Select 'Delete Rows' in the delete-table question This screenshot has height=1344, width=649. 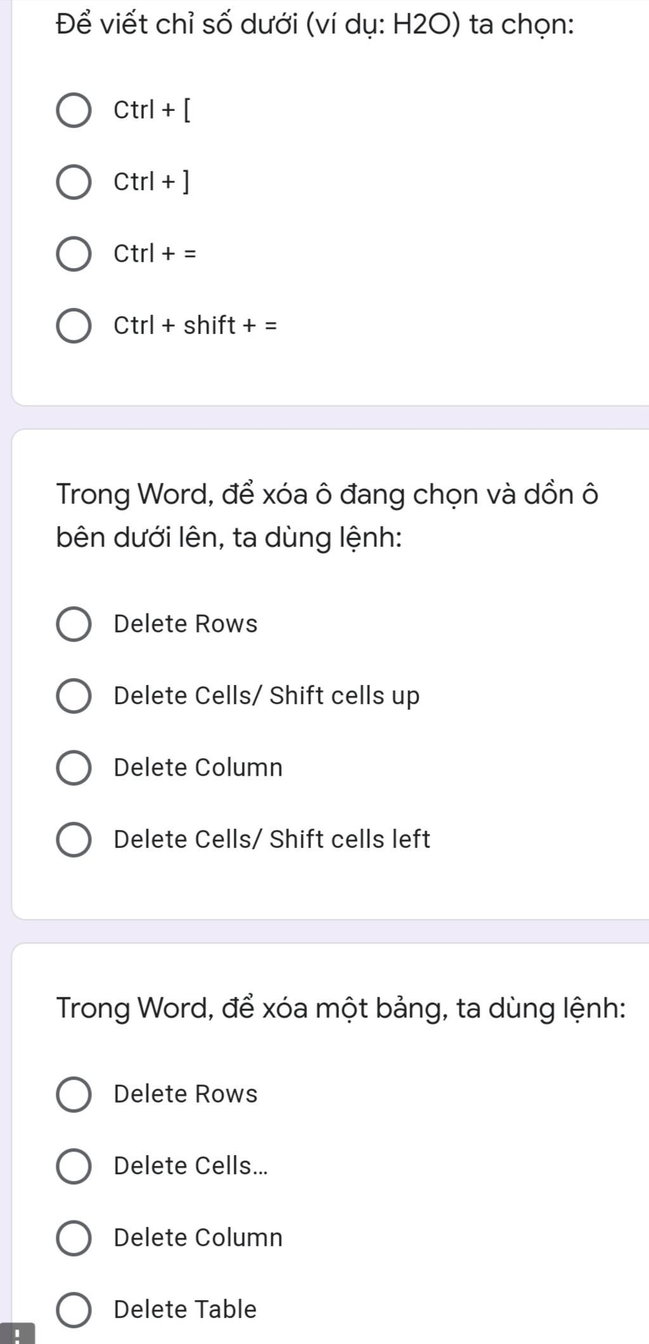[x=74, y=1094]
